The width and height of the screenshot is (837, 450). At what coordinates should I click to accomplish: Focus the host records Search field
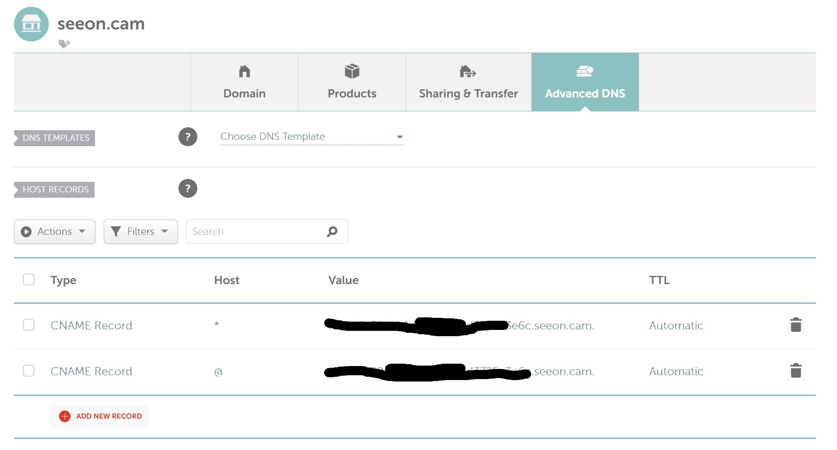(x=256, y=232)
